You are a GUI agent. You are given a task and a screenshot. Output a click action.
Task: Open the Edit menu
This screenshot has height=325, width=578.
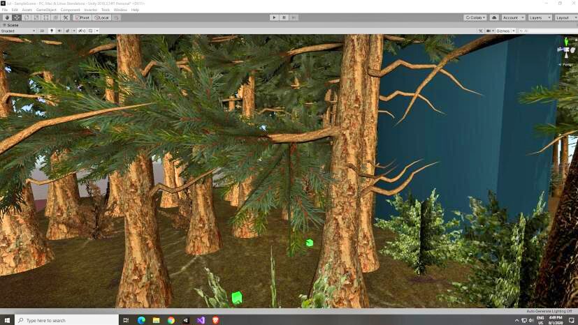[15, 10]
